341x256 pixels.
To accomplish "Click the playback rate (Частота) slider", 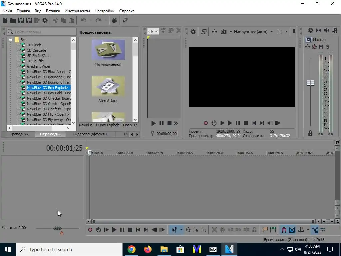I will pos(57,228).
